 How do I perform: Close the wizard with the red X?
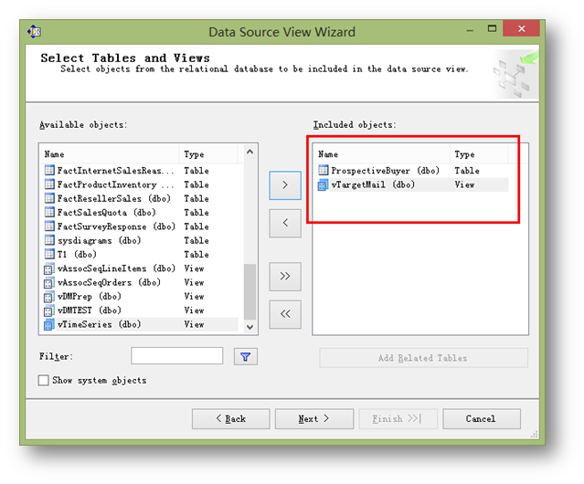[x=522, y=28]
